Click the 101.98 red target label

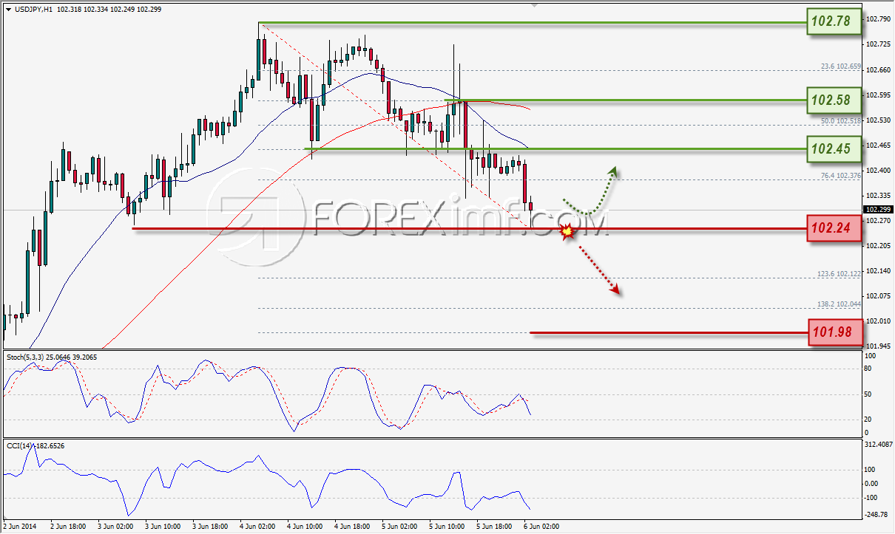[834, 333]
